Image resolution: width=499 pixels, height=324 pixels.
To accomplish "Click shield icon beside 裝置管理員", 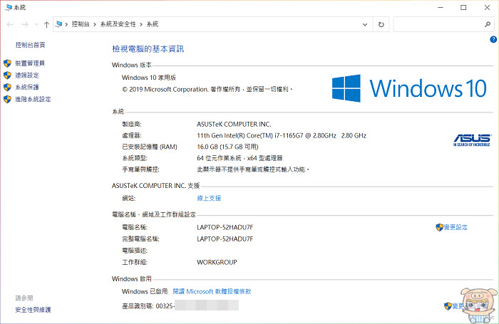I will pyautogui.click(x=7, y=63).
